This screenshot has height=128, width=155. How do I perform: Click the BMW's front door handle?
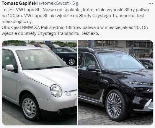81,74
